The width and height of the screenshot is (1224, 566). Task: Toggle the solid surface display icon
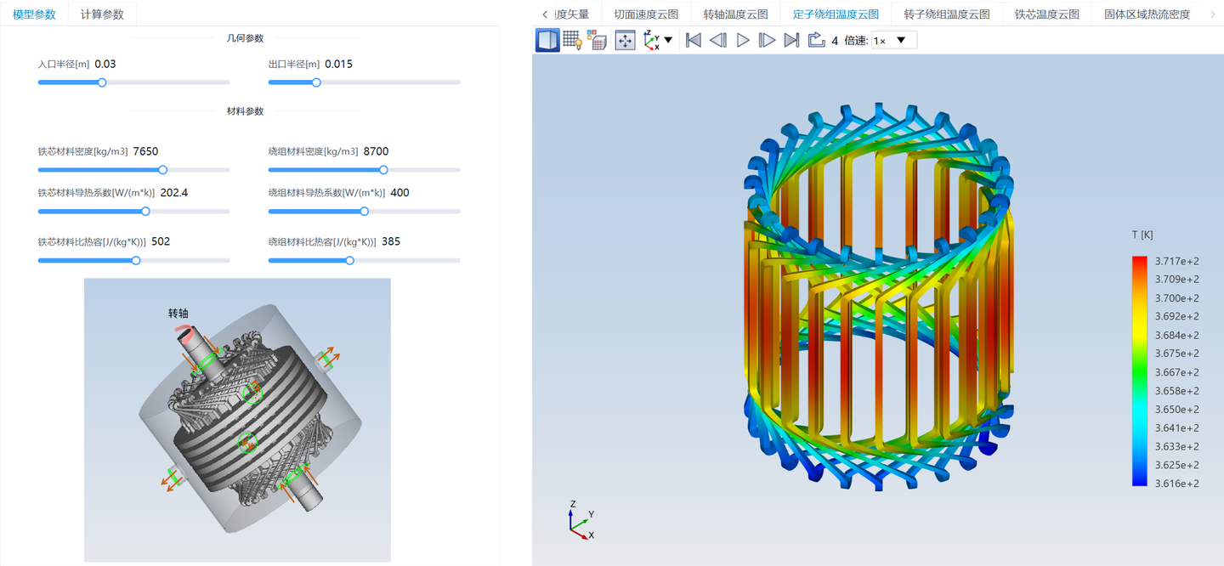coord(547,40)
